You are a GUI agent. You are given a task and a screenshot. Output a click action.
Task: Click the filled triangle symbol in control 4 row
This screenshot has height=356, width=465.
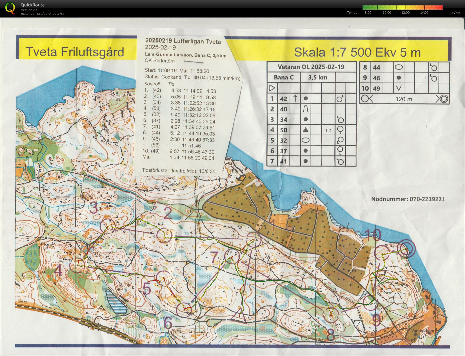305,130
